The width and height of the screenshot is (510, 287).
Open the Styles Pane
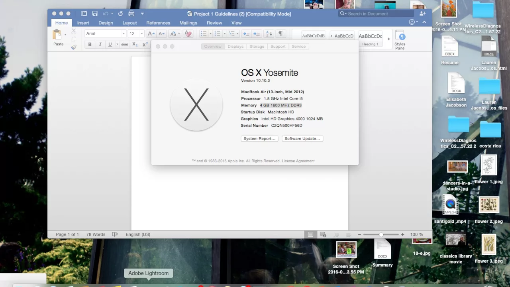click(x=400, y=40)
